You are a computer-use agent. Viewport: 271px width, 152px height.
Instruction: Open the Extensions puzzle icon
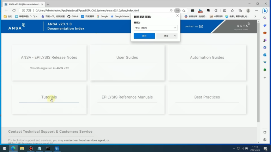(x=216, y=11)
